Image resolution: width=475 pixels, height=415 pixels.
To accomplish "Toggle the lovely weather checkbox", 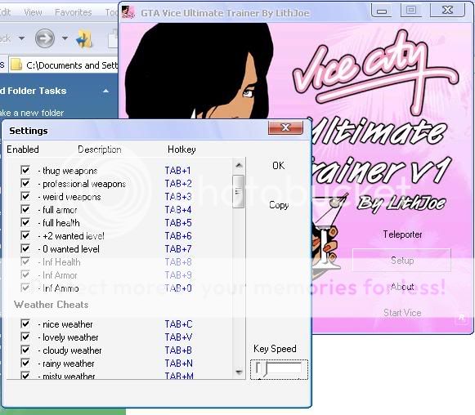I will (25, 337).
